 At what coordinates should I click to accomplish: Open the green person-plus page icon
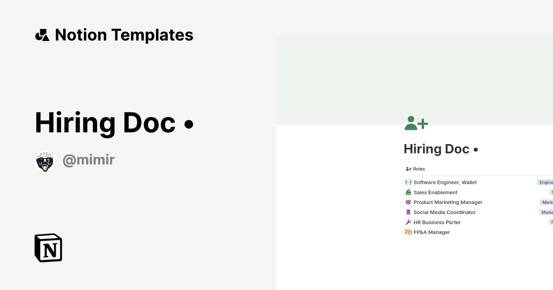tap(416, 123)
